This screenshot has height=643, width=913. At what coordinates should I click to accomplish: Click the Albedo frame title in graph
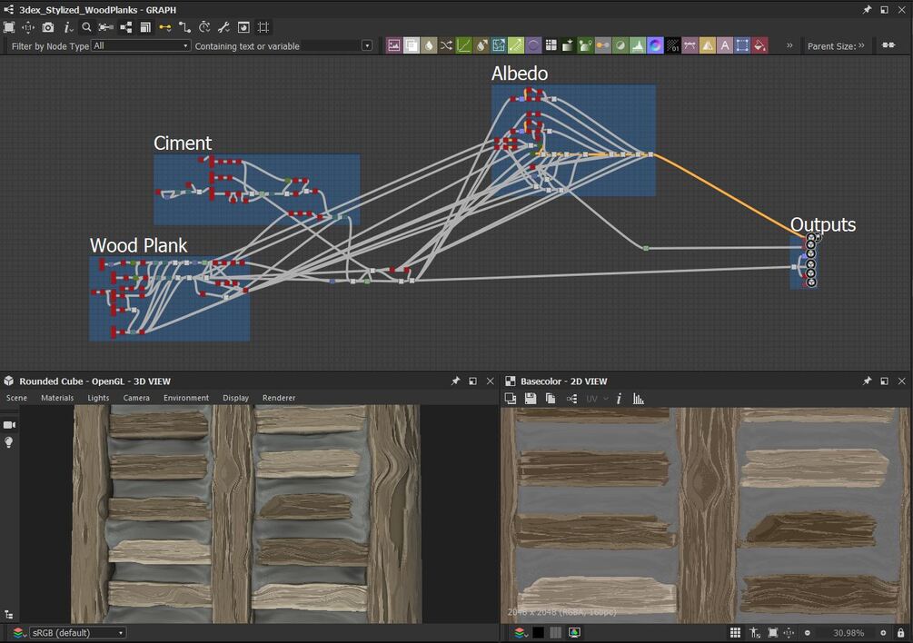coord(520,74)
